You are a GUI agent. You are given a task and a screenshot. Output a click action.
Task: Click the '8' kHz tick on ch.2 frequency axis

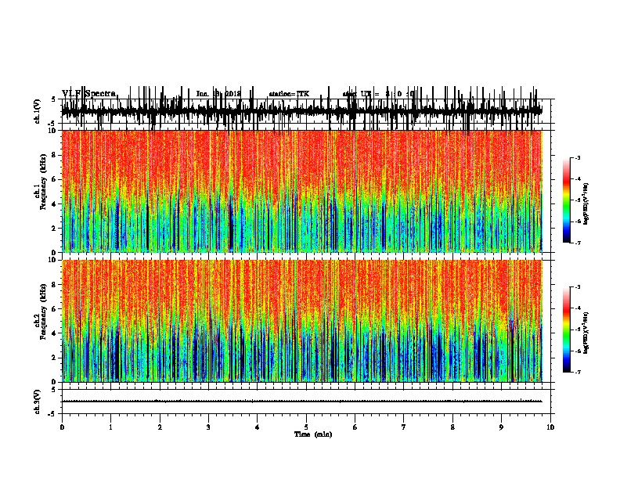[55, 285]
